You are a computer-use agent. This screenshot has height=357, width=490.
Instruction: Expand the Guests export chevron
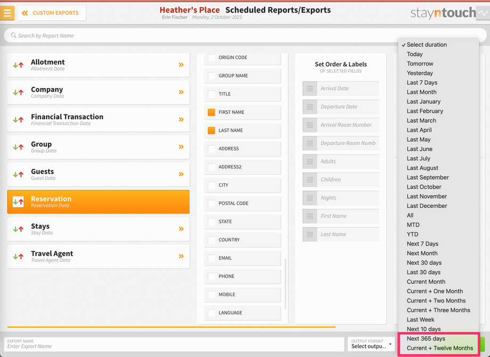pos(181,174)
